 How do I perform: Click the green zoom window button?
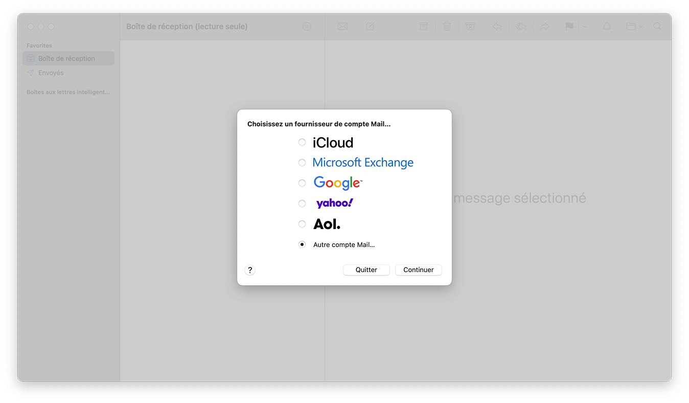[51, 27]
